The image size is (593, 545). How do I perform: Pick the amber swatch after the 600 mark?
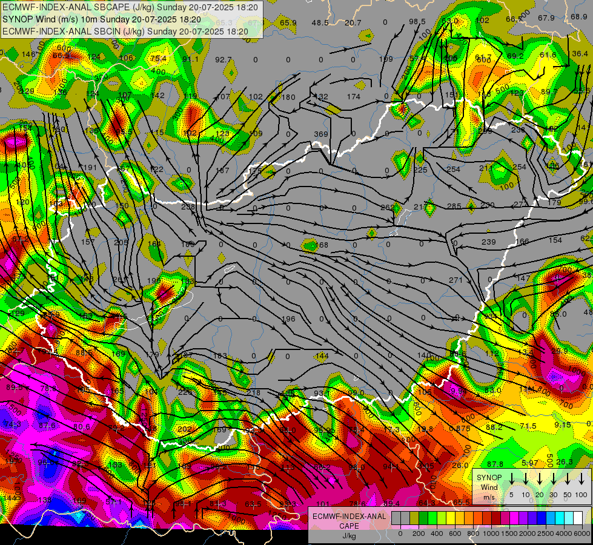(460, 518)
